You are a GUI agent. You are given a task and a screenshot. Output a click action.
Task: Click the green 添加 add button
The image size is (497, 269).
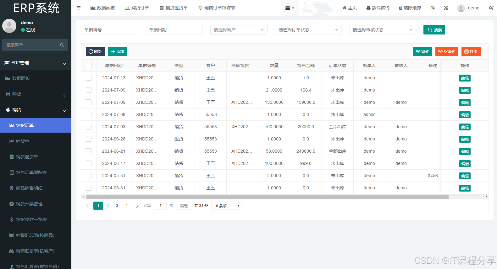point(118,51)
